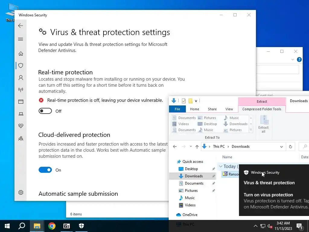The width and height of the screenshot is (309, 232).
Task: Switch to File Explorer on the taskbar
Action: tap(37, 226)
